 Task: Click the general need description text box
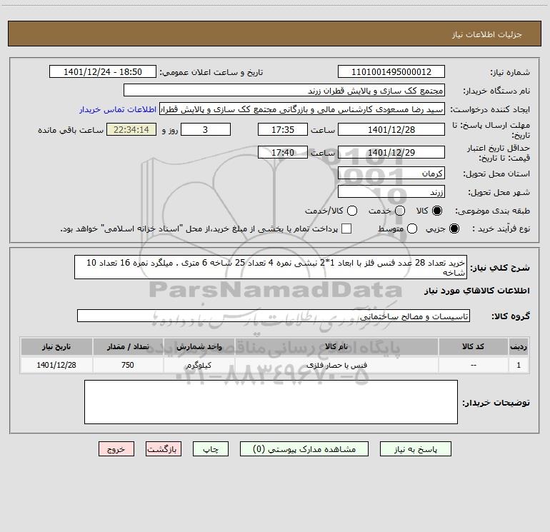pyautogui.click(x=271, y=267)
